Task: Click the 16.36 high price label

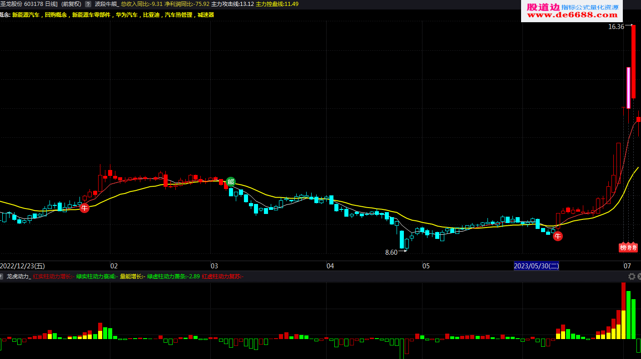Action: 616,27
